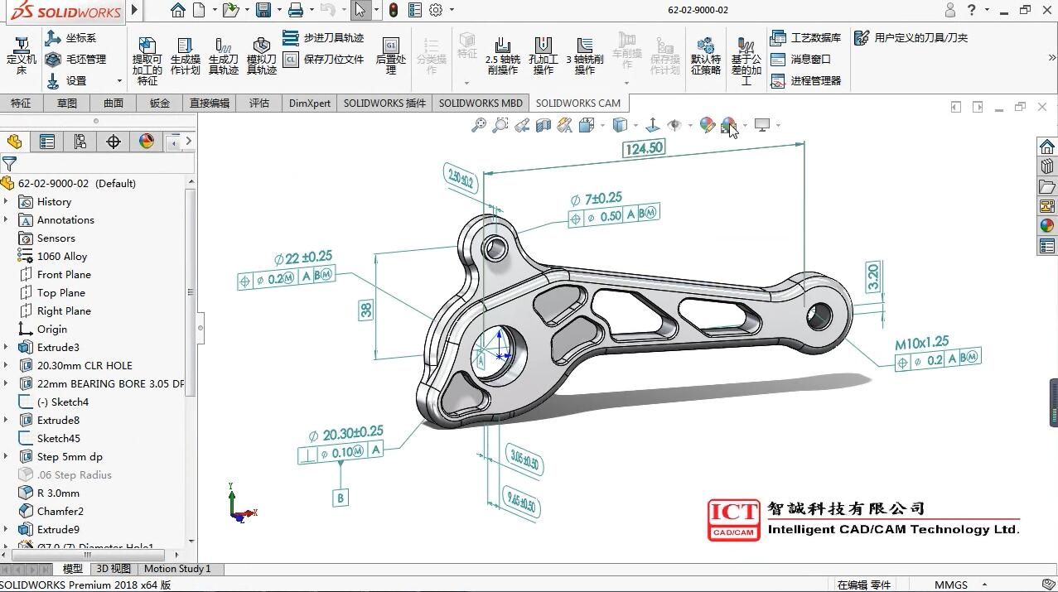Open the Coordinate System (坐标系) tool
Image resolution: width=1058 pixels, height=592 pixels.
pyautogui.click(x=70, y=38)
